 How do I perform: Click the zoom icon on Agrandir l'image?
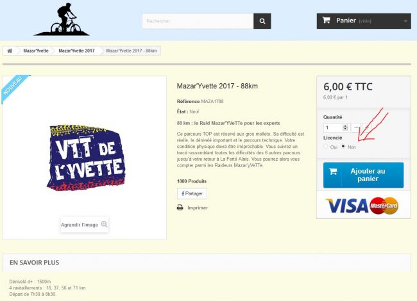[x=104, y=224]
